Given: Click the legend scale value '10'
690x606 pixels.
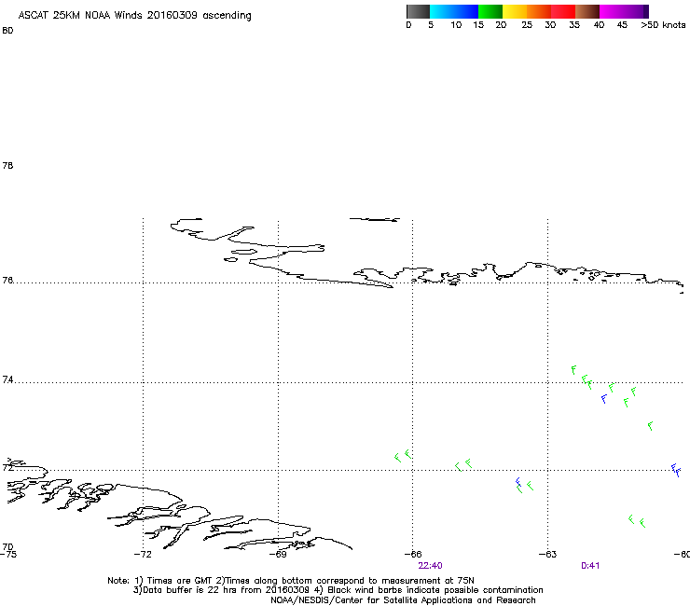Looking at the screenshot, I should [456, 25].
